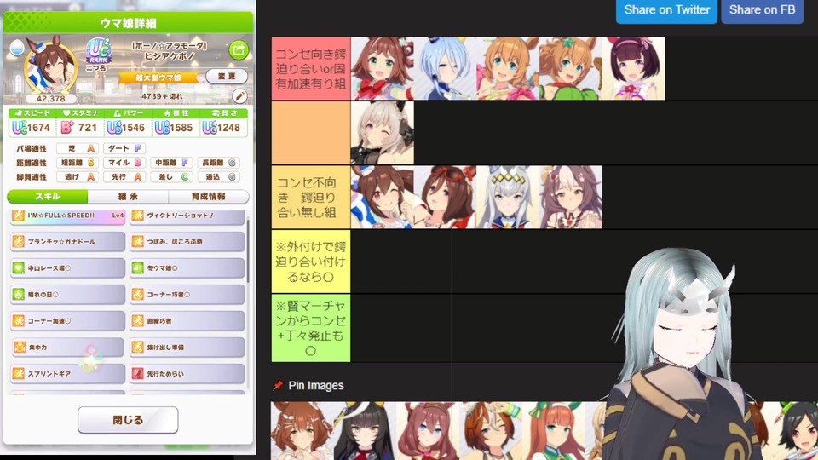This screenshot has height=460, width=818.
Task: Click the 逃げ A strategy cell
Action: (x=78, y=177)
